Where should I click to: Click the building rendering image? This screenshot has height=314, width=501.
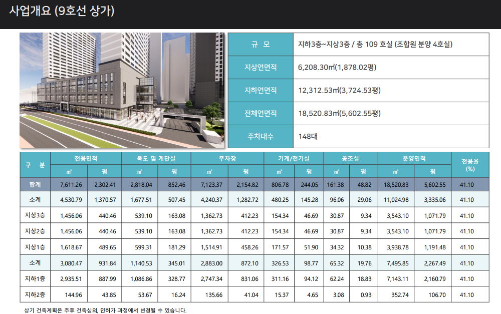(122, 91)
